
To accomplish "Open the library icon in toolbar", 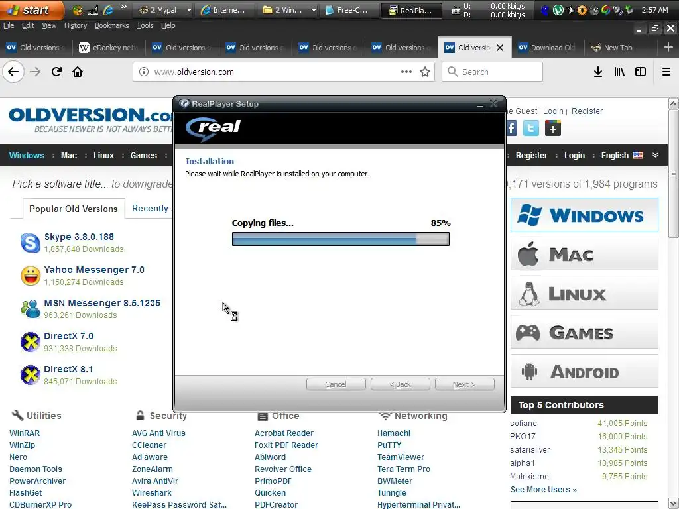I will coord(619,72).
